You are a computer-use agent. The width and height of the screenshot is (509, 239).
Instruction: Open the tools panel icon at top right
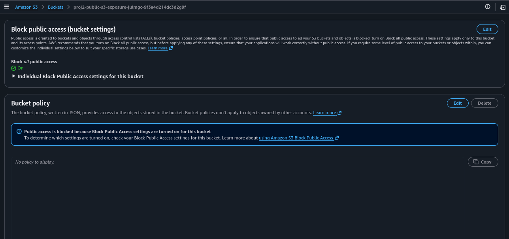(x=503, y=7)
